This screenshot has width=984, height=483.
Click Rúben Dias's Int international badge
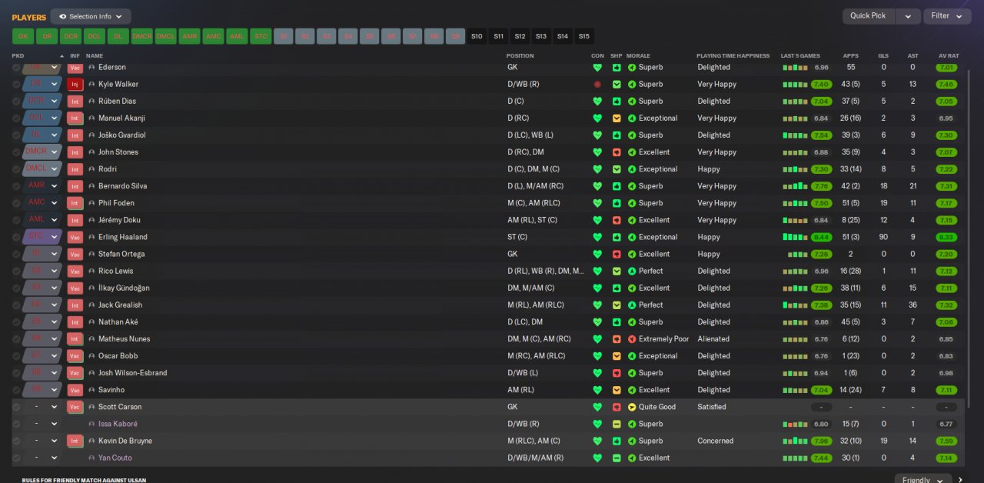[75, 102]
